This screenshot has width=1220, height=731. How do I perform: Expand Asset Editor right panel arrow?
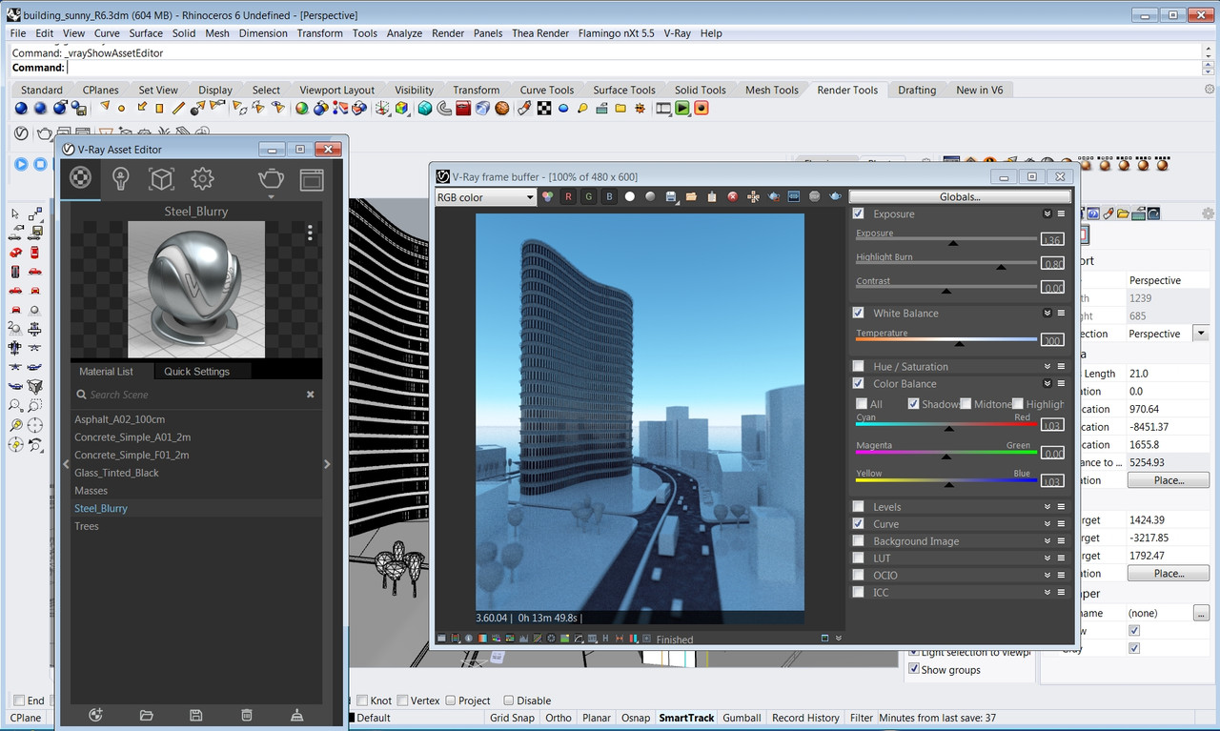(327, 464)
